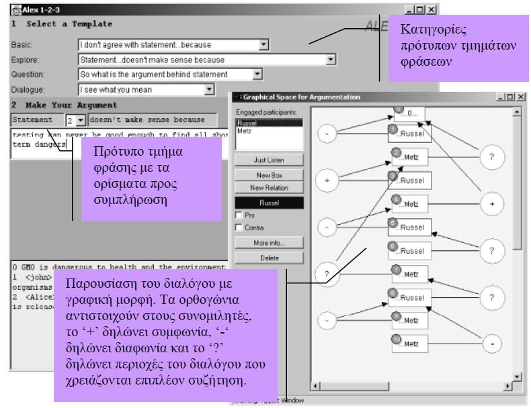Select argument box 6 Russel
The image size is (531, 408).
[410, 251]
